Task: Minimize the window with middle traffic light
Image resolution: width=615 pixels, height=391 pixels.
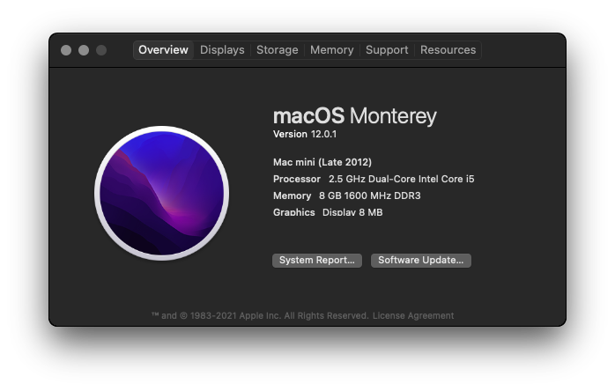Action: 84,50
